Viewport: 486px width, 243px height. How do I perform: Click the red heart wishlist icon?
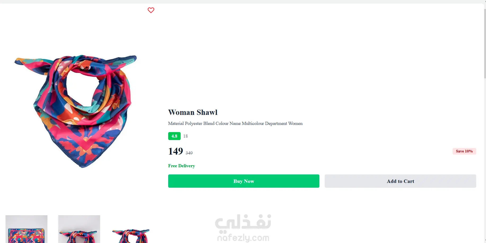[x=151, y=10]
